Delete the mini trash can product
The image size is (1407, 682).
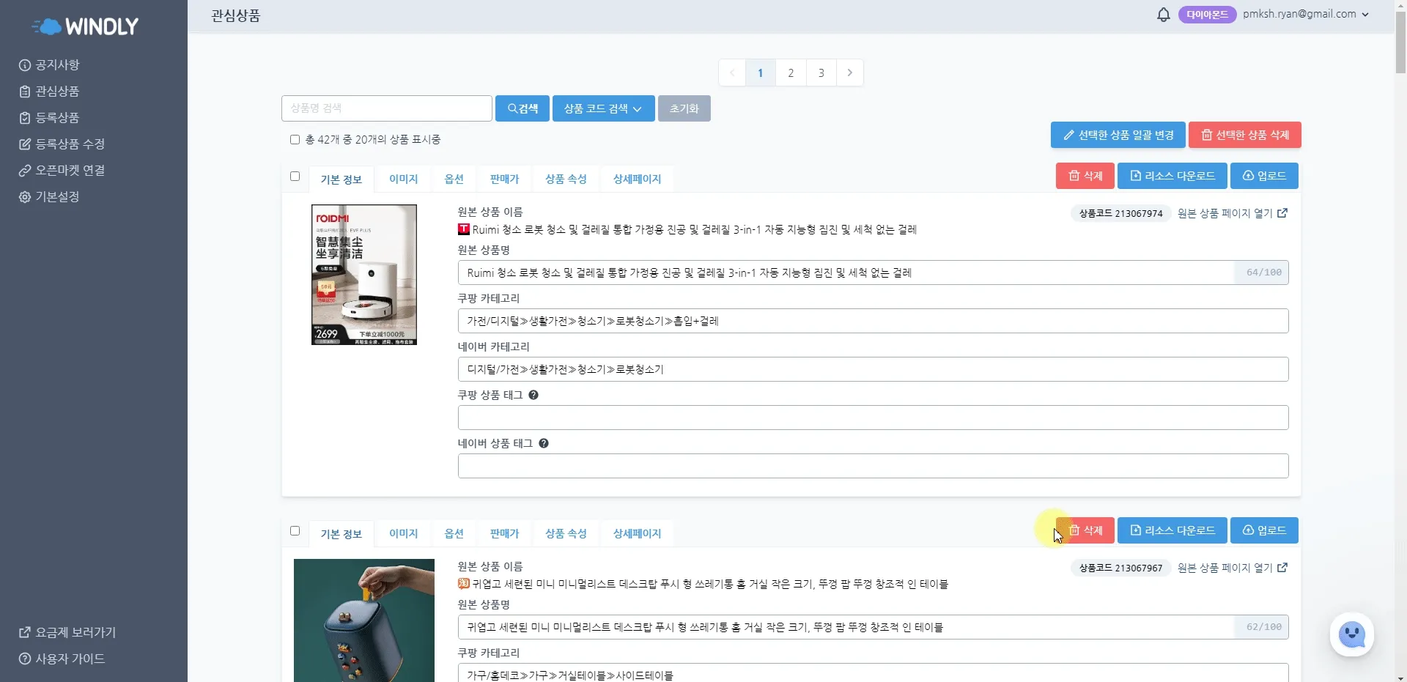(x=1085, y=530)
